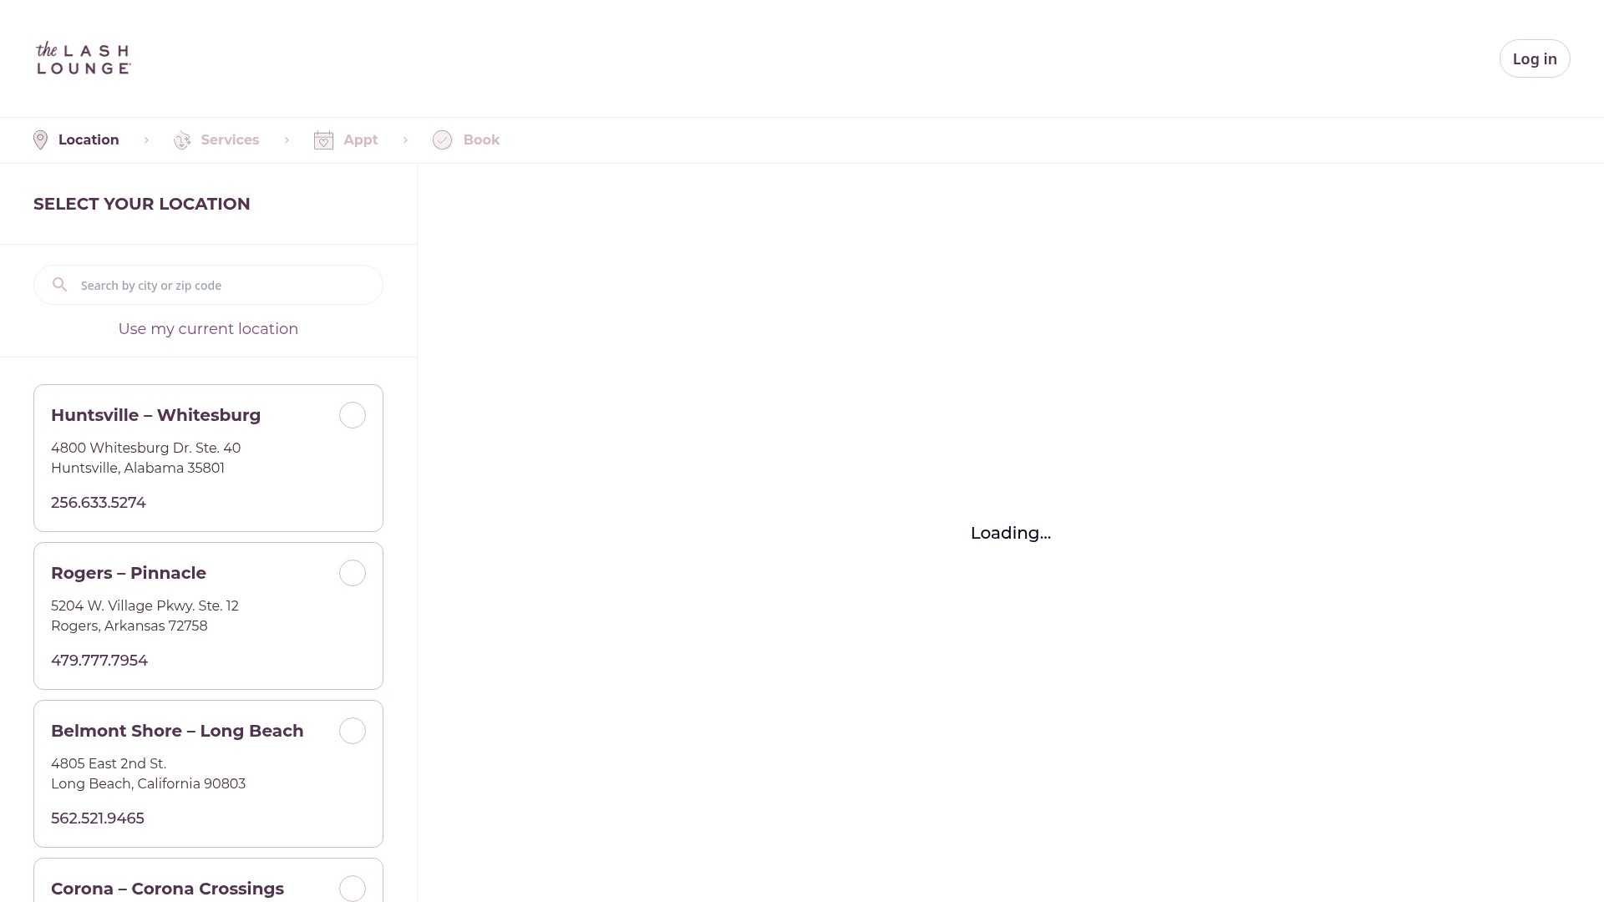1604x902 pixels.
Task: Click address 4805 East 2nd St.
Action: [x=109, y=763]
